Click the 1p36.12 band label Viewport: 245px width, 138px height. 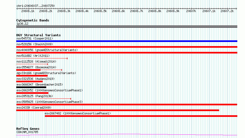22,24
